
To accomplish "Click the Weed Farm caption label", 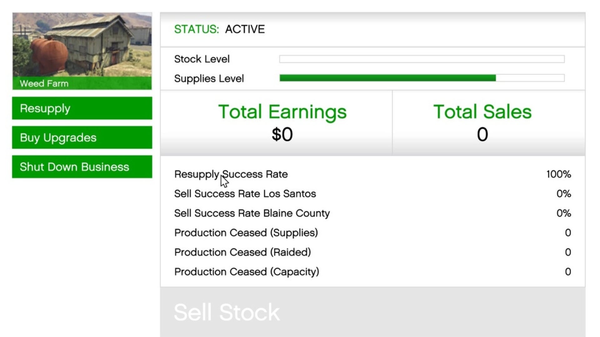I will coord(44,84).
